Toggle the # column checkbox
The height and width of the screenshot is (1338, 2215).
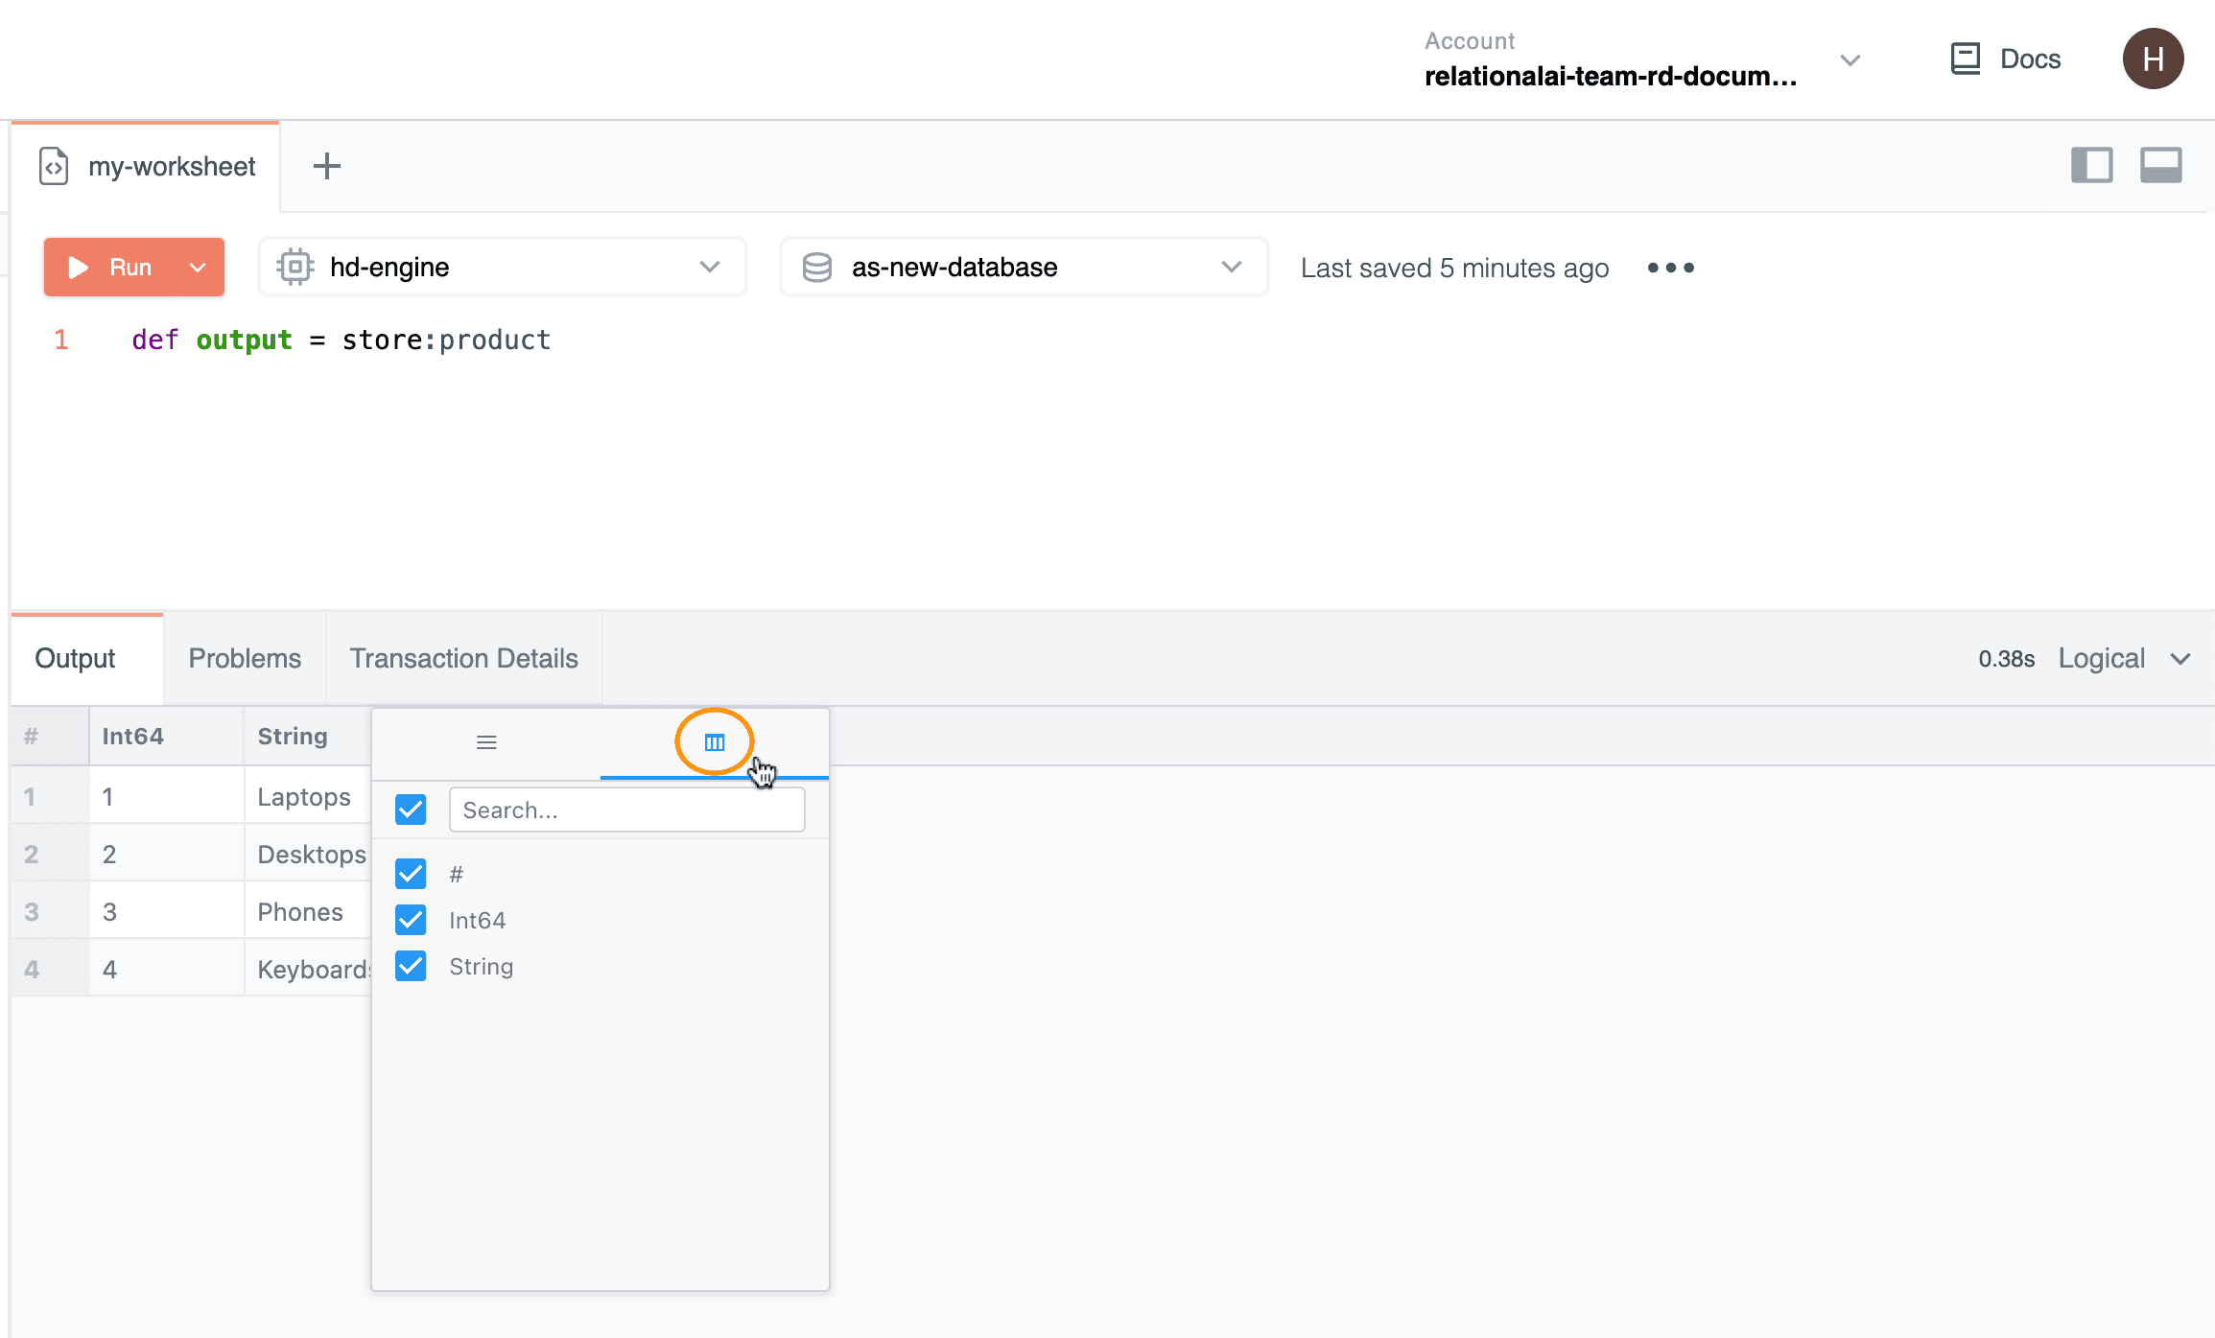pos(411,874)
